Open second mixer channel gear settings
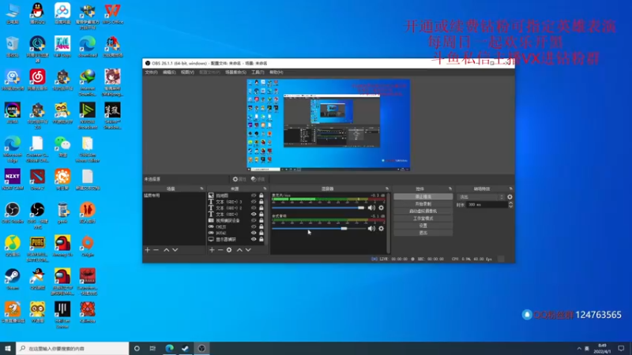Image resolution: width=632 pixels, height=355 pixels. [x=382, y=229]
